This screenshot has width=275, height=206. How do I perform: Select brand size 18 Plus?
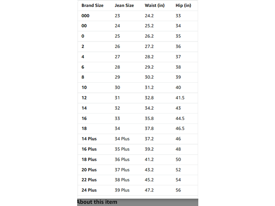point(89,159)
